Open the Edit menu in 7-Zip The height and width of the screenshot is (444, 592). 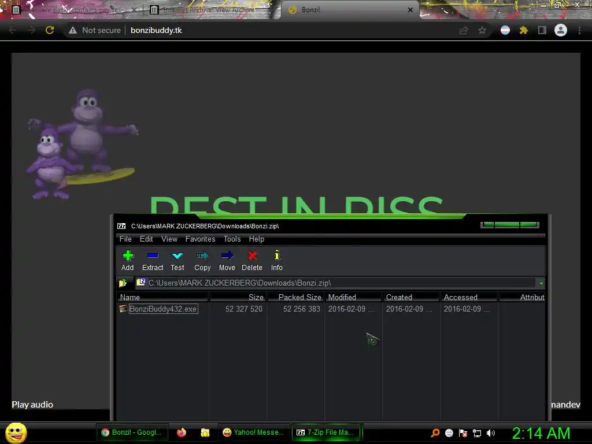[x=146, y=239]
